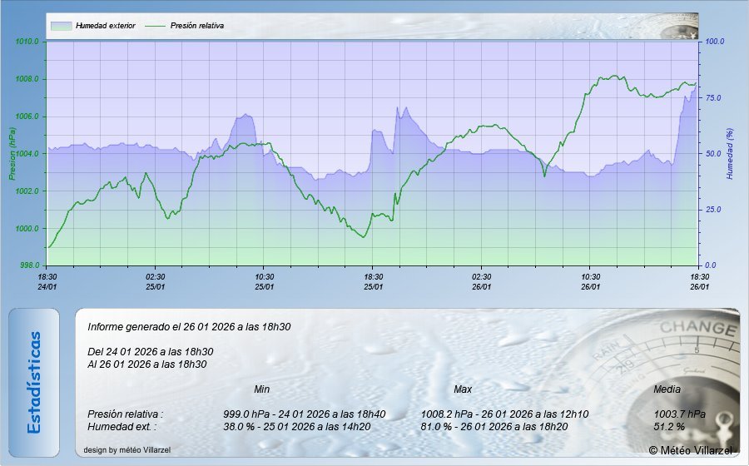Viewport: 749px width, 466px height.
Task: Open the vertical Estadísticas tab
Action: pyautogui.click(x=34, y=383)
